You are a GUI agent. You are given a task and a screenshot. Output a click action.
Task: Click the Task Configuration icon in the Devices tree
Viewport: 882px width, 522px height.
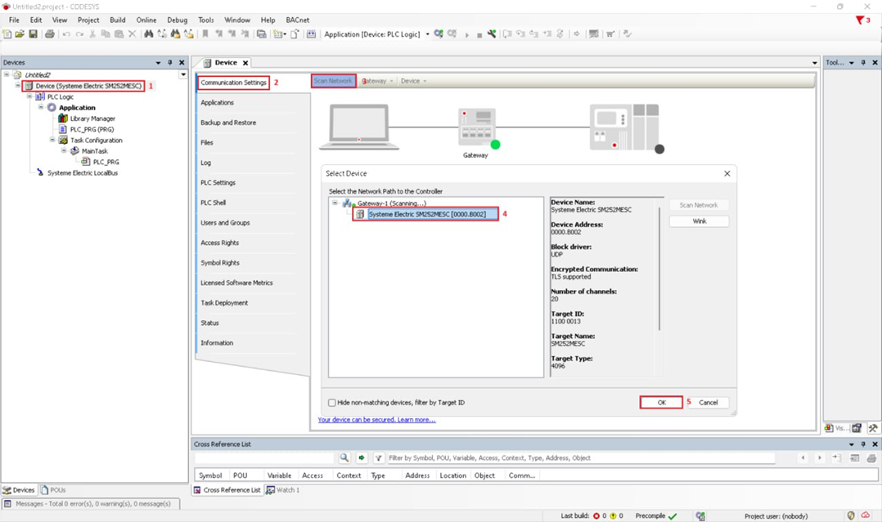pos(63,141)
